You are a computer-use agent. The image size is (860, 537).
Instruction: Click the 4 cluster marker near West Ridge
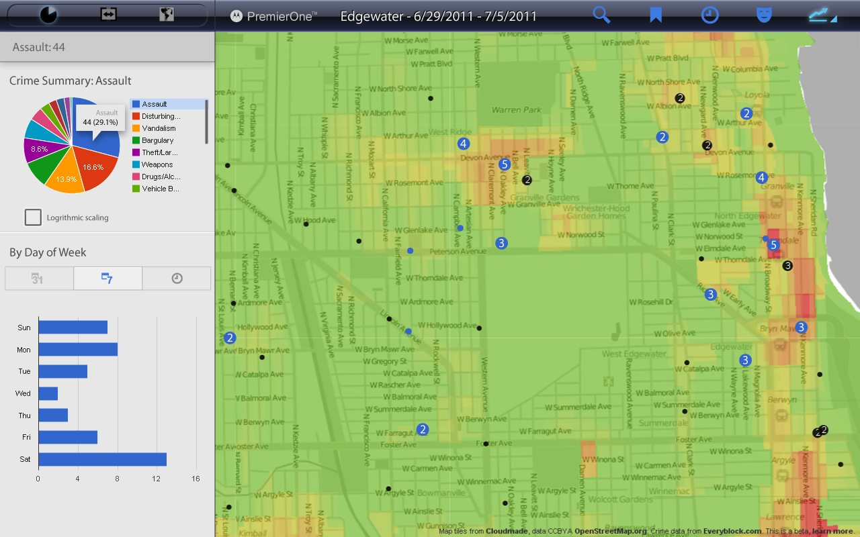tap(463, 143)
